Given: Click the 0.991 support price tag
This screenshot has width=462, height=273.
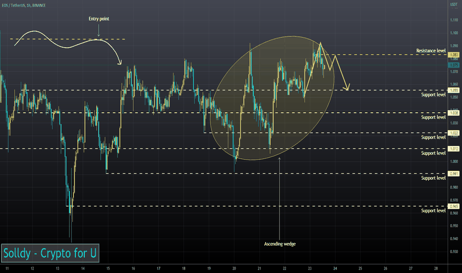Looking at the screenshot, I should pos(454,174).
